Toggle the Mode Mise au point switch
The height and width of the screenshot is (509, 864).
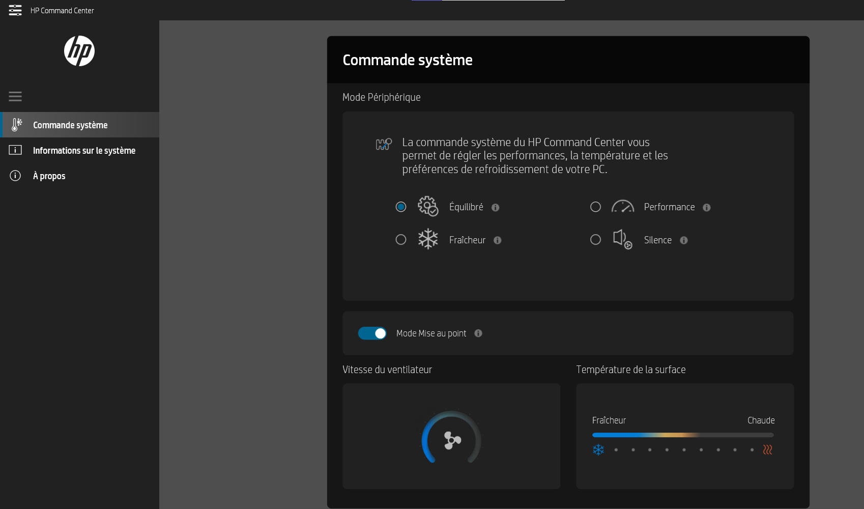coord(372,333)
